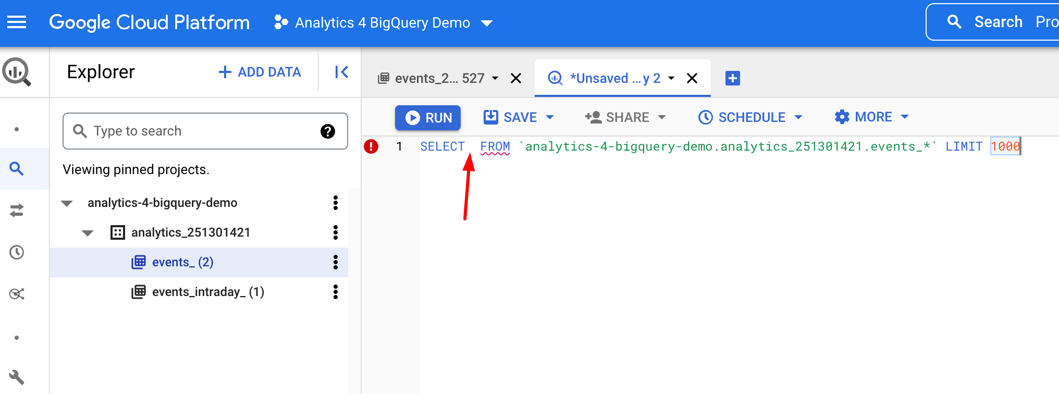This screenshot has height=394, width=1059.
Task: Click the SELECT keyword in the editor
Action: [442, 146]
